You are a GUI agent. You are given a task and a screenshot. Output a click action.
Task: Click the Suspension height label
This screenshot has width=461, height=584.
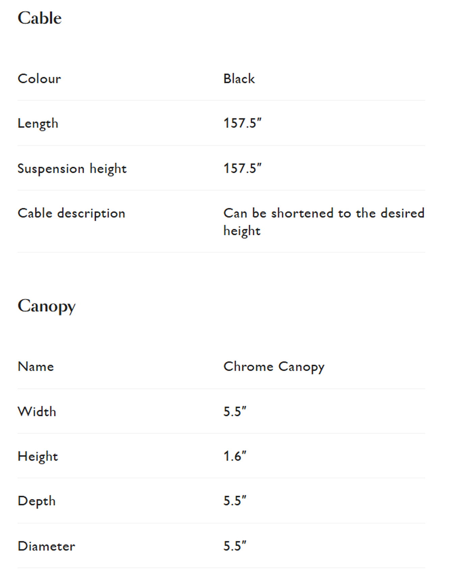[x=72, y=168]
